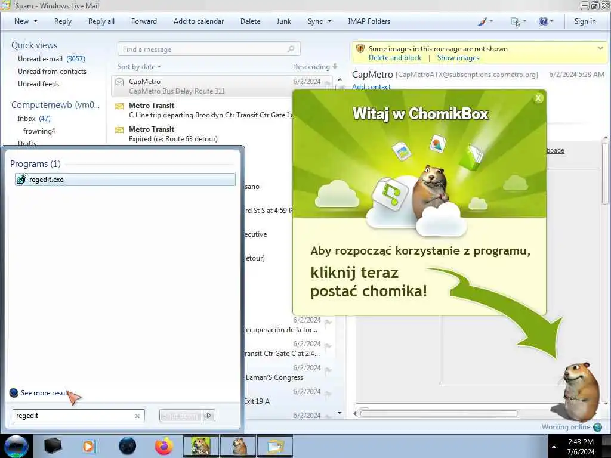Screen dimensions: 611x458
Task: Open IMAP Folders
Action: tap(369, 21)
